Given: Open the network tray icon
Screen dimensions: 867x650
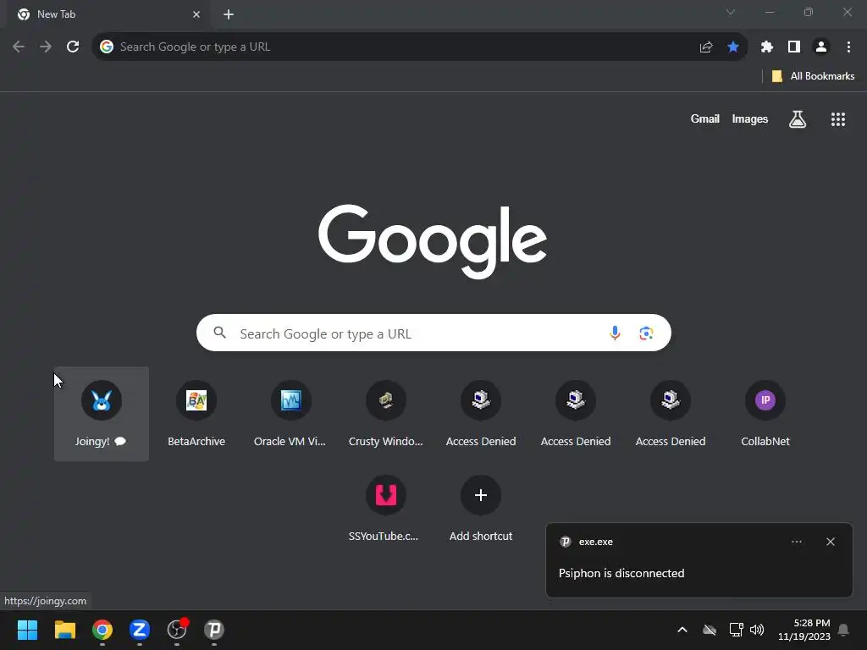Looking at the screenshot, I should point(736,630).
